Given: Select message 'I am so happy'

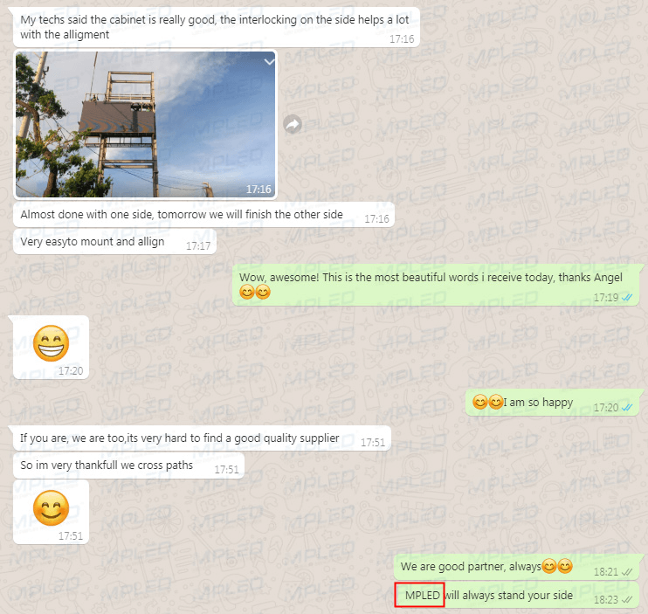Looking at the screenshot, I should (x=553, y=403).
